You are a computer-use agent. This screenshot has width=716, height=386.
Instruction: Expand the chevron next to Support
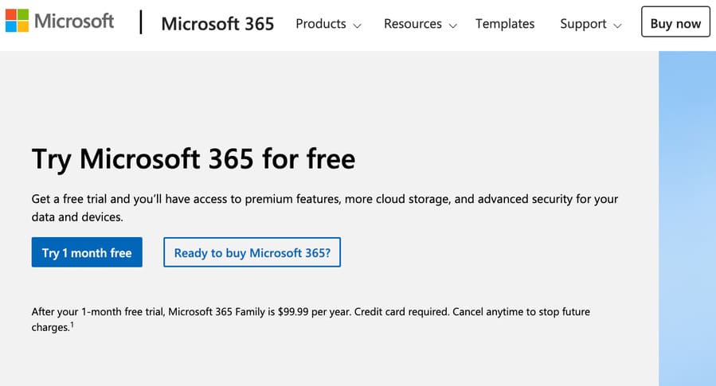[x=617, y=25]
